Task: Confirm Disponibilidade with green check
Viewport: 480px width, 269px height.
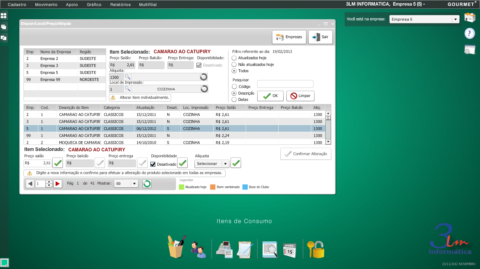Action: (182, 163)
